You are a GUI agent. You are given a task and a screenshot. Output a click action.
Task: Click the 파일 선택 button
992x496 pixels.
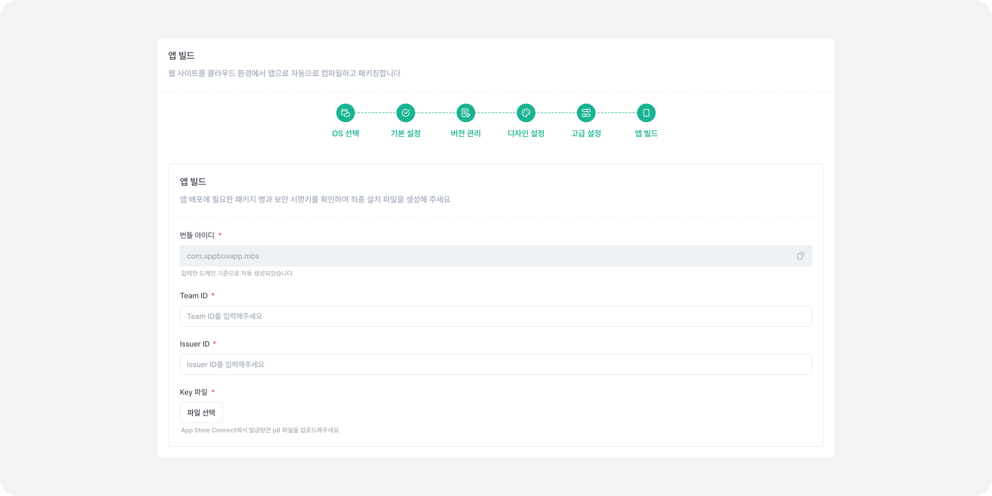pyautogui.click(x=201, y=412)
